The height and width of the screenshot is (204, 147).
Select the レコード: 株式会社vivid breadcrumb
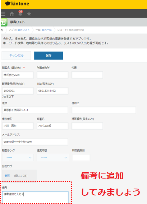pyautogui.click(x=70, y=30)
